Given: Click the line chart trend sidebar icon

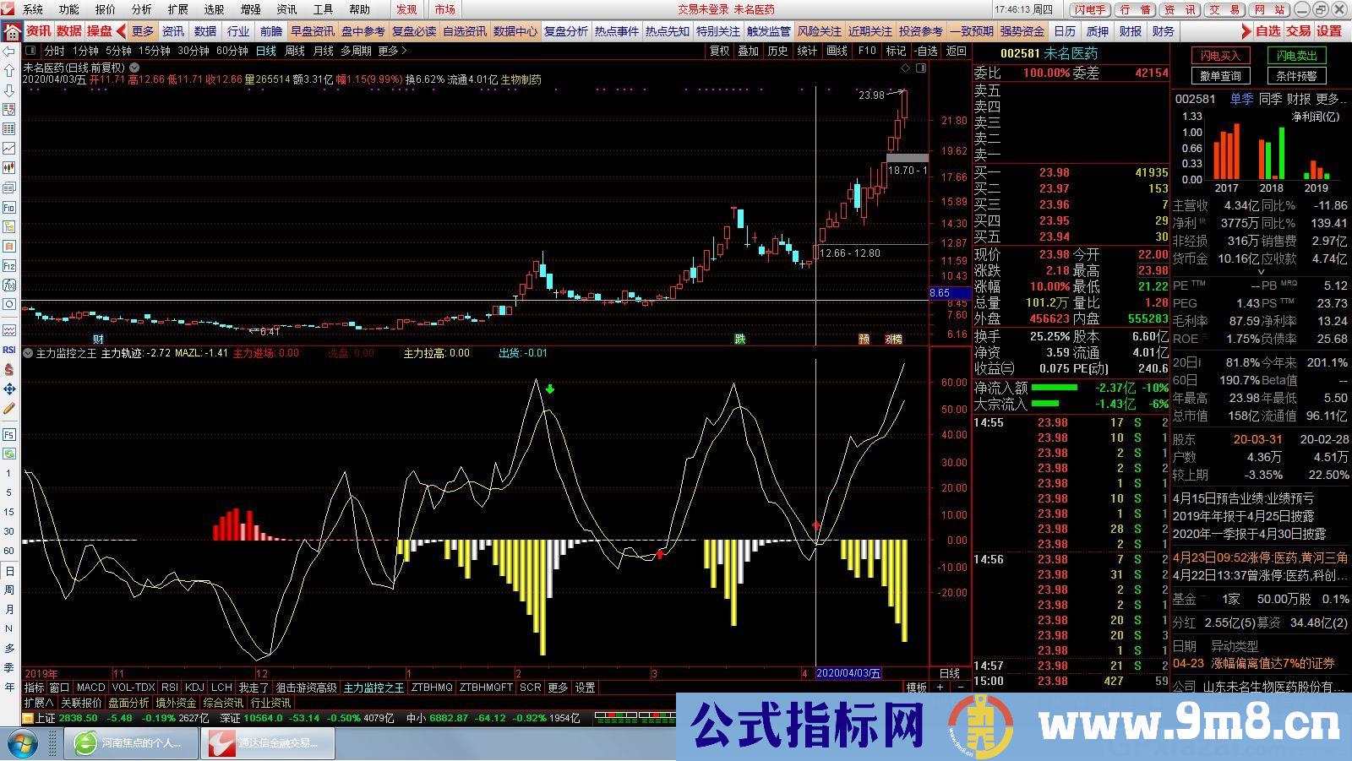Looking at the screenshot, I should 9,149.
